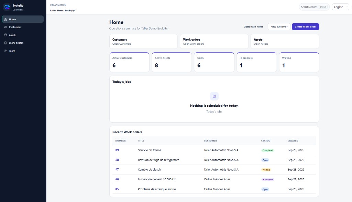Click the Search actions field
352x202 pixels.
click(x=314, y=7)
